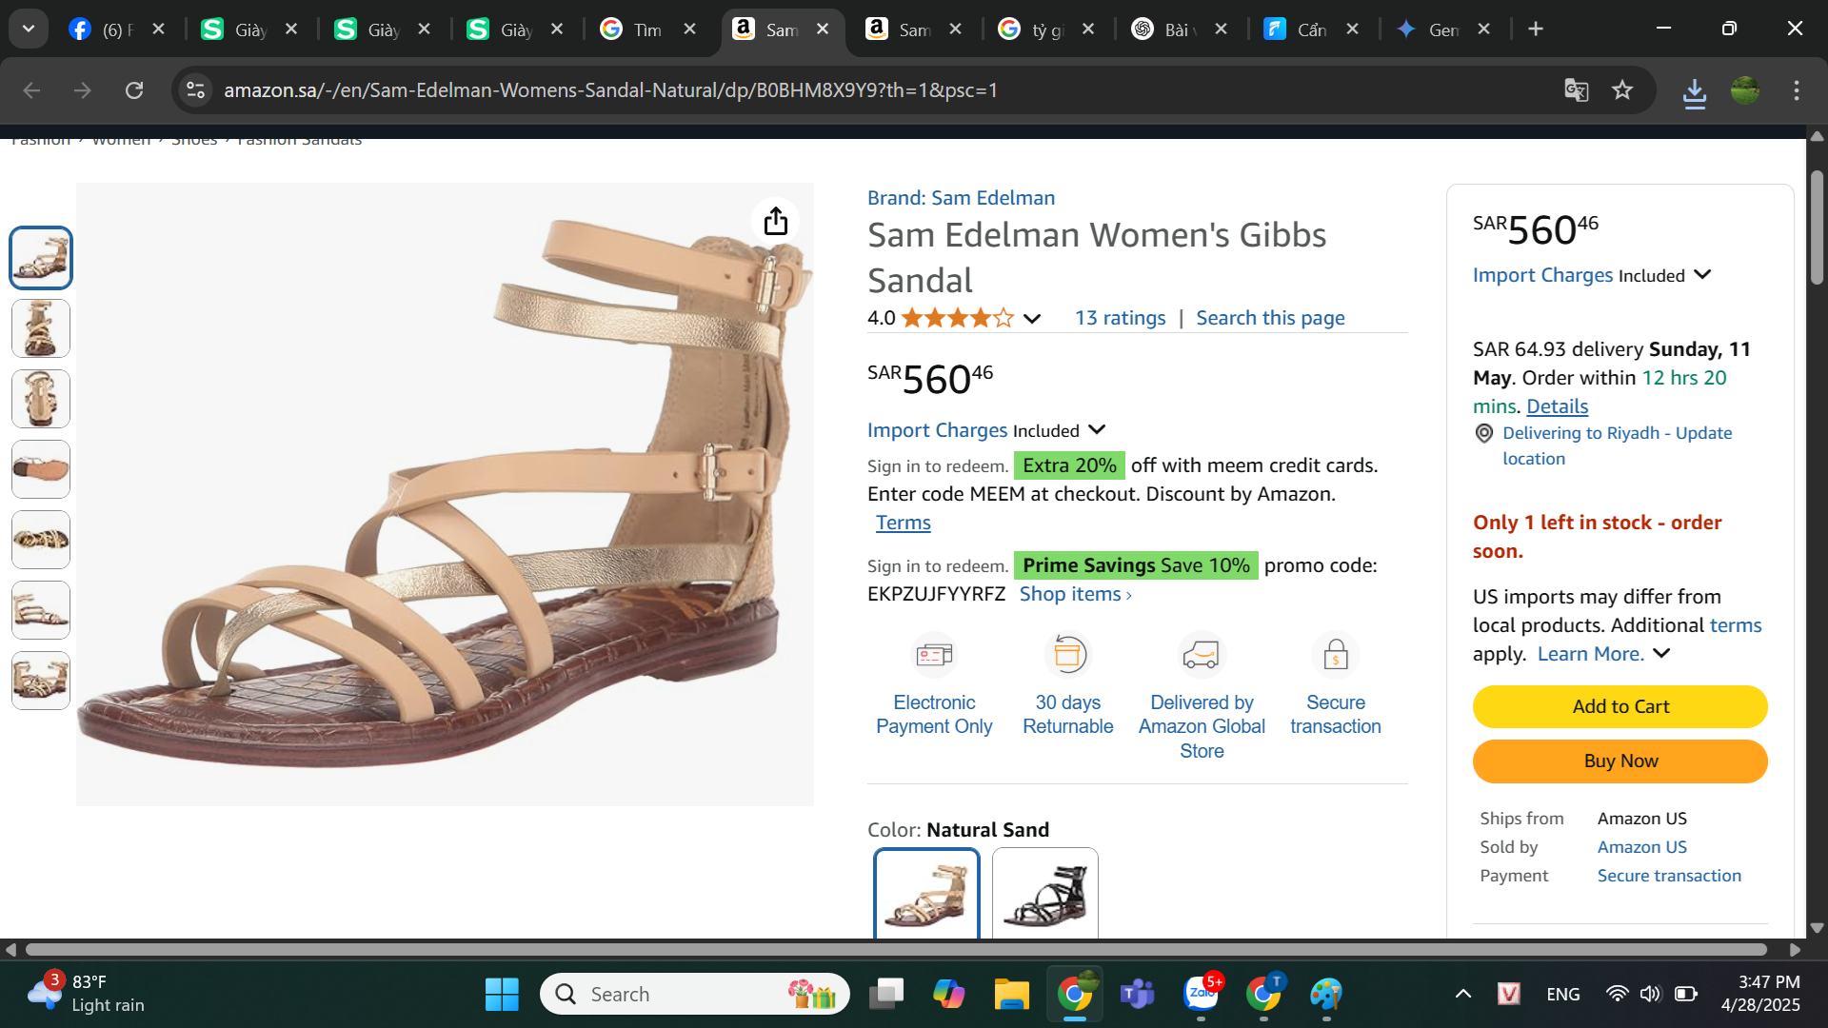Expand the Learn More chevron
Screen dimensions: 1828x1028
pyautogui.click(x=1661, y=654)
